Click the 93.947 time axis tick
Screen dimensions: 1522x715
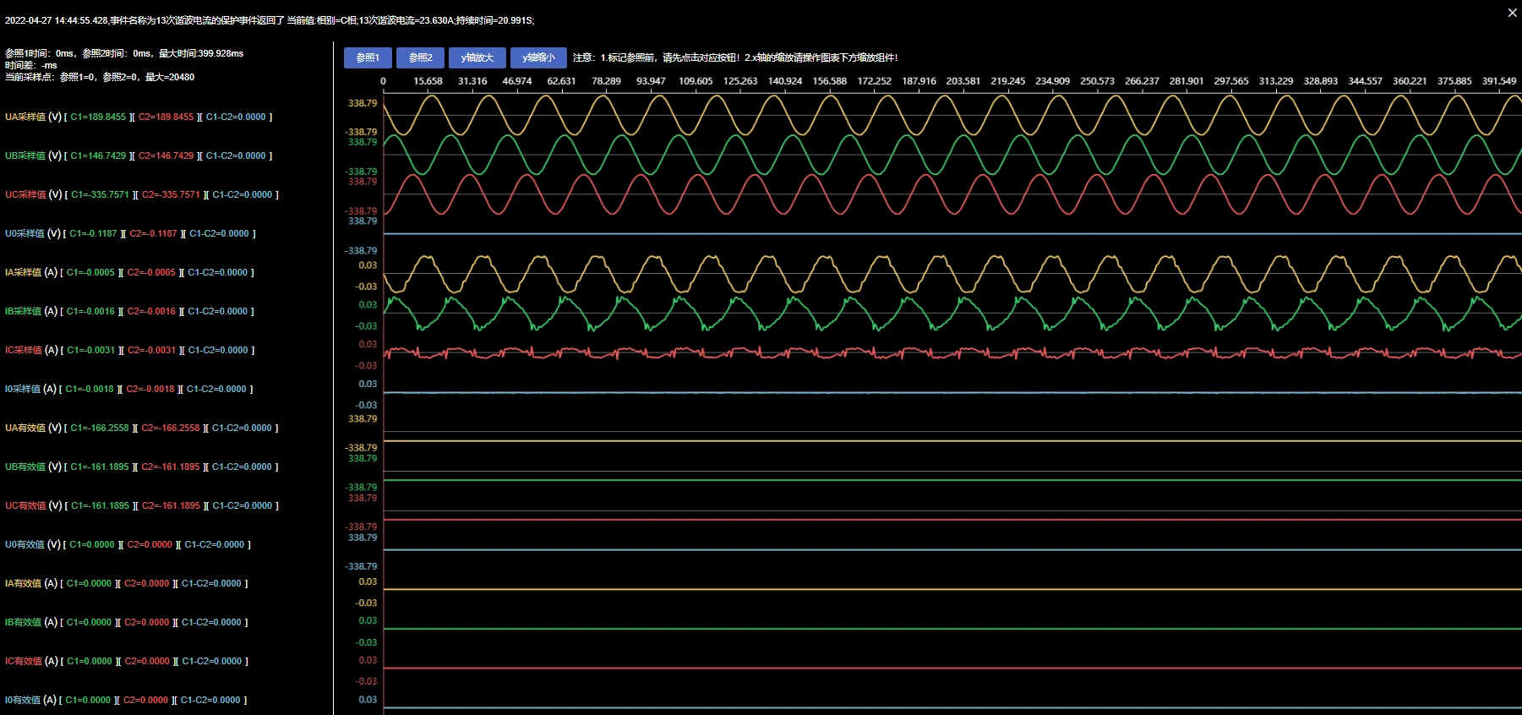click(x=651, y=81)
